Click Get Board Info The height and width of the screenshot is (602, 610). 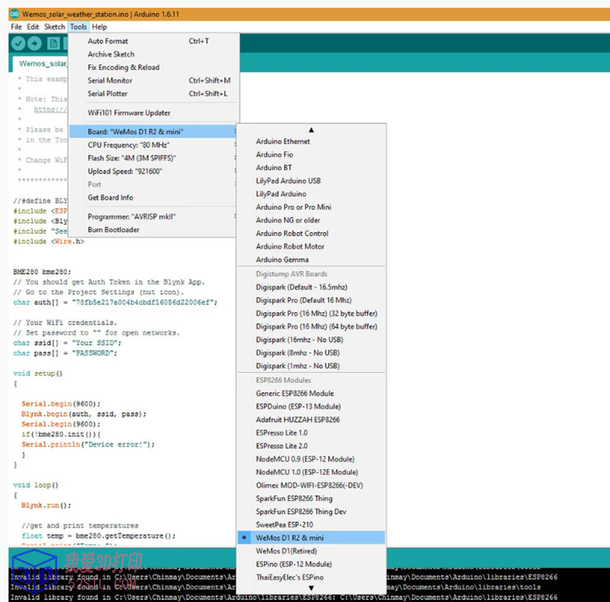click(153, 198)
